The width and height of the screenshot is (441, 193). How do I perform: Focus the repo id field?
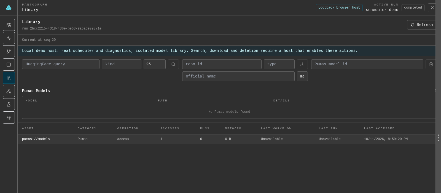pos(222,64)
